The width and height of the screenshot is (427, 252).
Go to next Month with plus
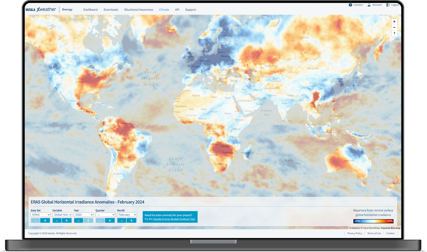[131, 220]
